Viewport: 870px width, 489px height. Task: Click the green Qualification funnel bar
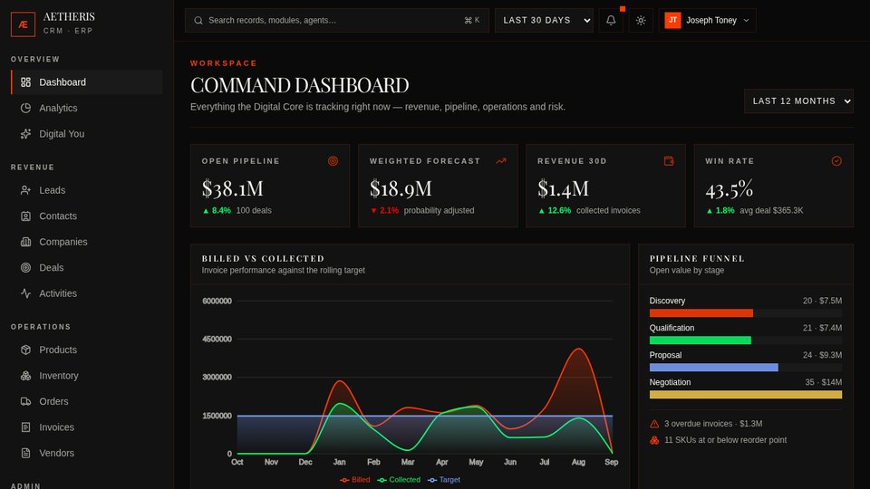tap(701, 340)
